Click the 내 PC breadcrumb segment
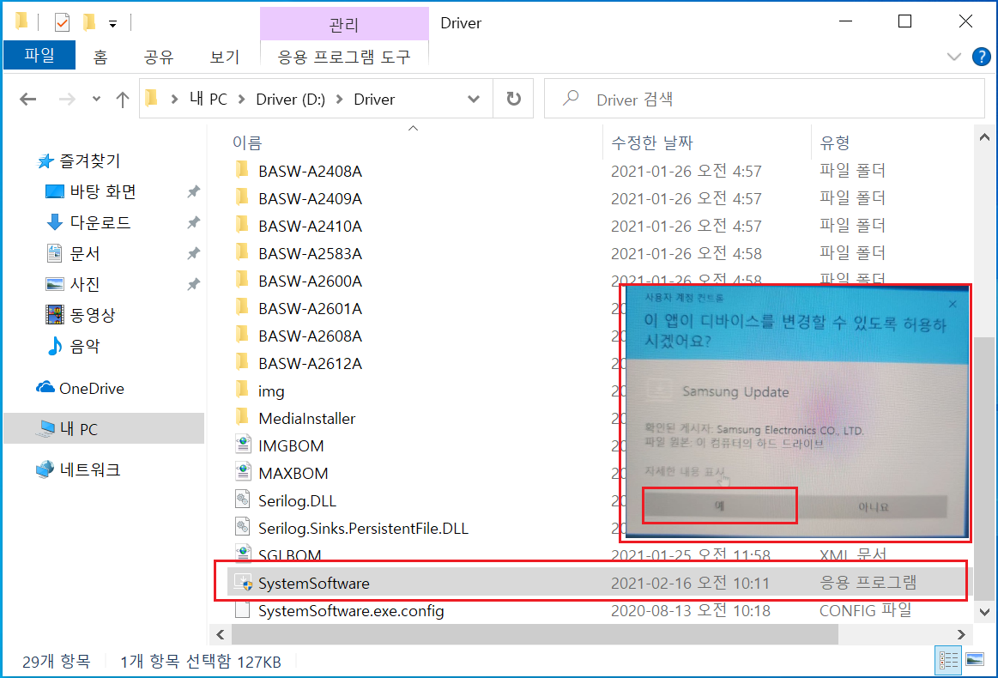 click(x=209, y=100)
